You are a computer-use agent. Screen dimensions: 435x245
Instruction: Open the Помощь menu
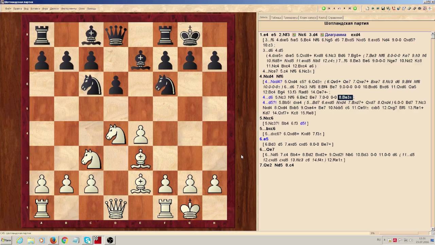click(x=91, y=9)
